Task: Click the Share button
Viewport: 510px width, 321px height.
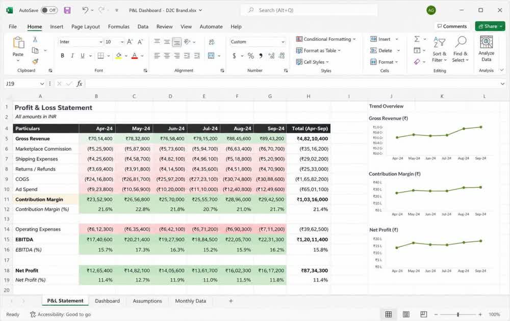Action: click(x=490, y=26)
